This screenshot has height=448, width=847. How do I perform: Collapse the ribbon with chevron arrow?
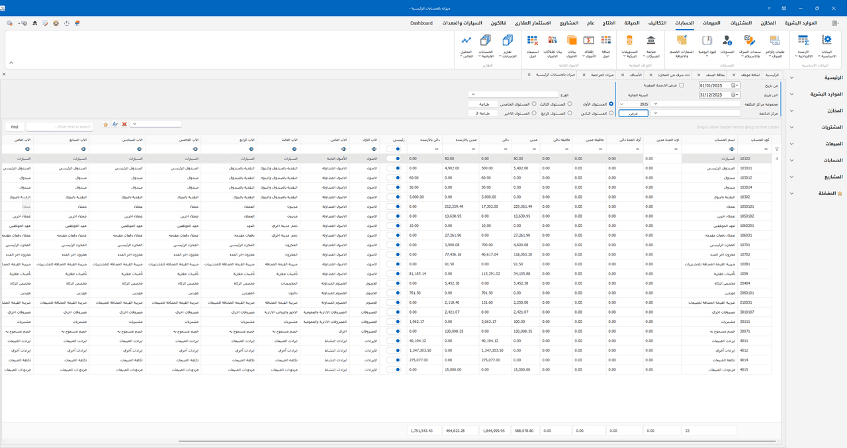(11, 63)
